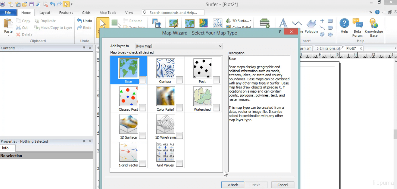Check the 3D Surface checkbox
Screen dimensions: 397x189
click(143, 135)
